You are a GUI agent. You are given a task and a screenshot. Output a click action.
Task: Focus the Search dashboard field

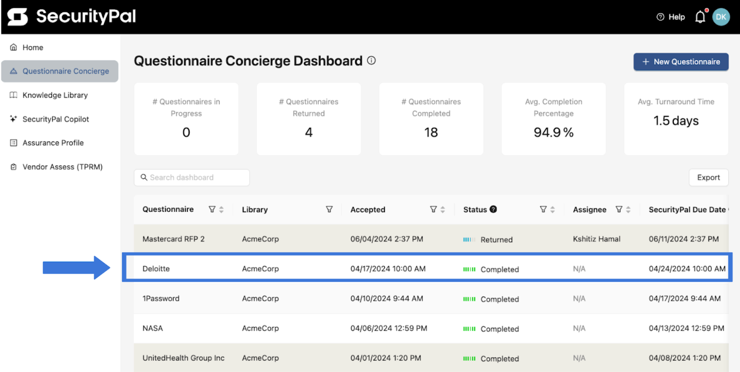(x=191, y=177)
